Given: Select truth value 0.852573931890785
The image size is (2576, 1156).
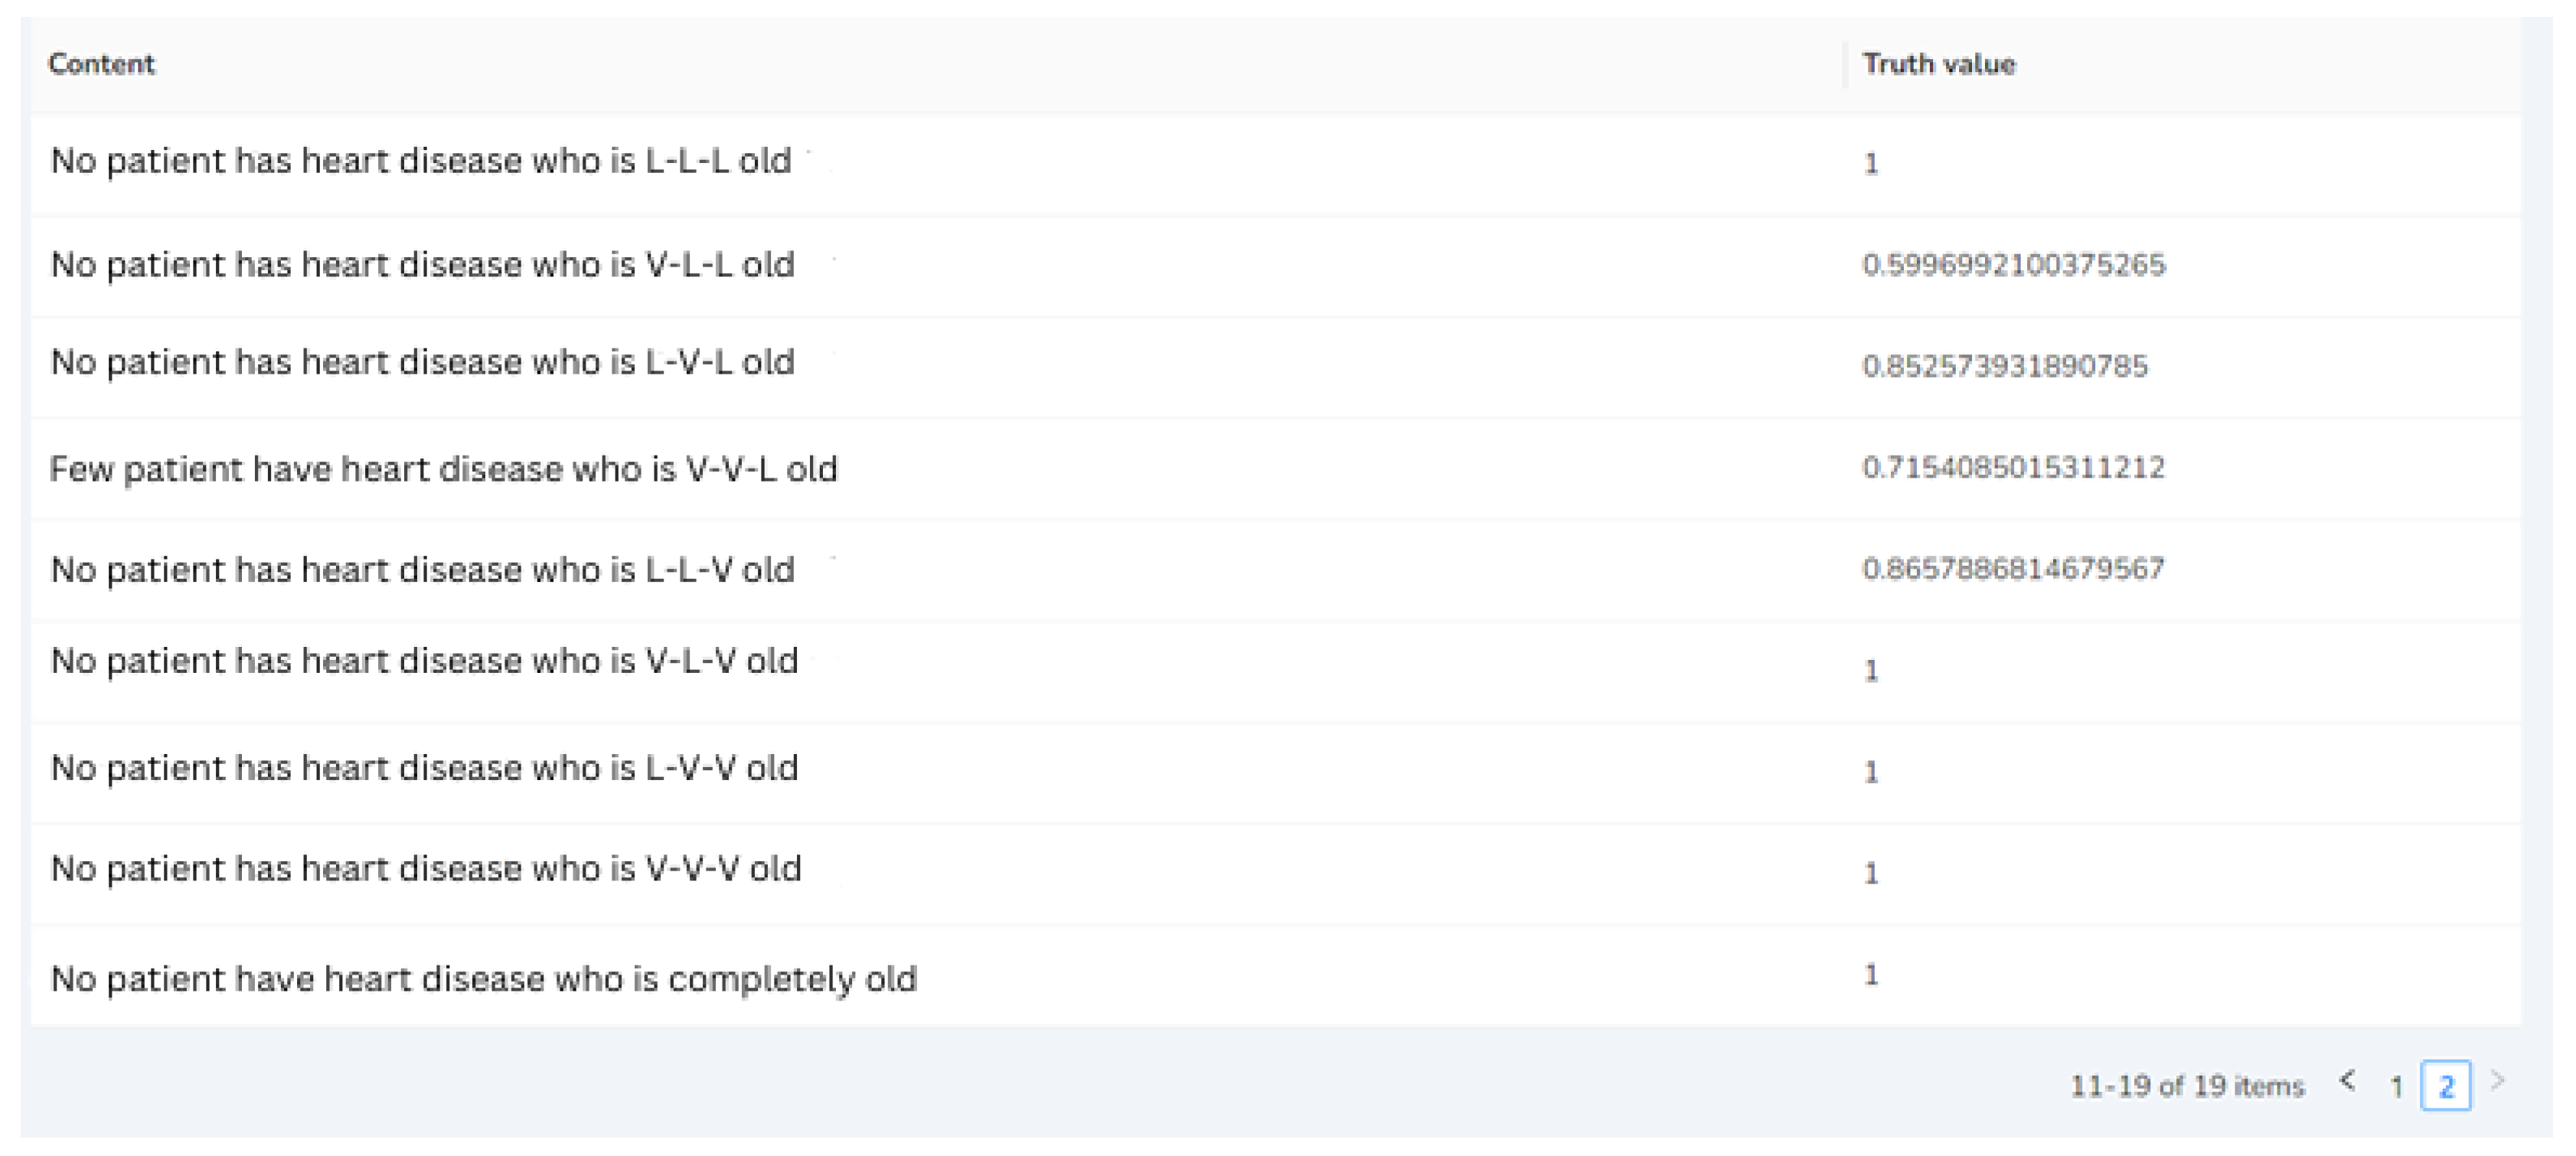Looking at the screenshot, I should [x=2004, y=366].
